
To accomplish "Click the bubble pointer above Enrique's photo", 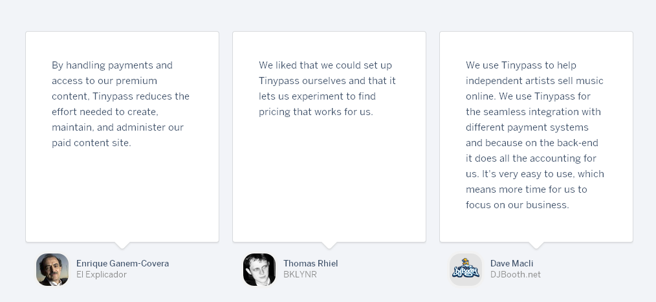I will [x=122, y=245].
